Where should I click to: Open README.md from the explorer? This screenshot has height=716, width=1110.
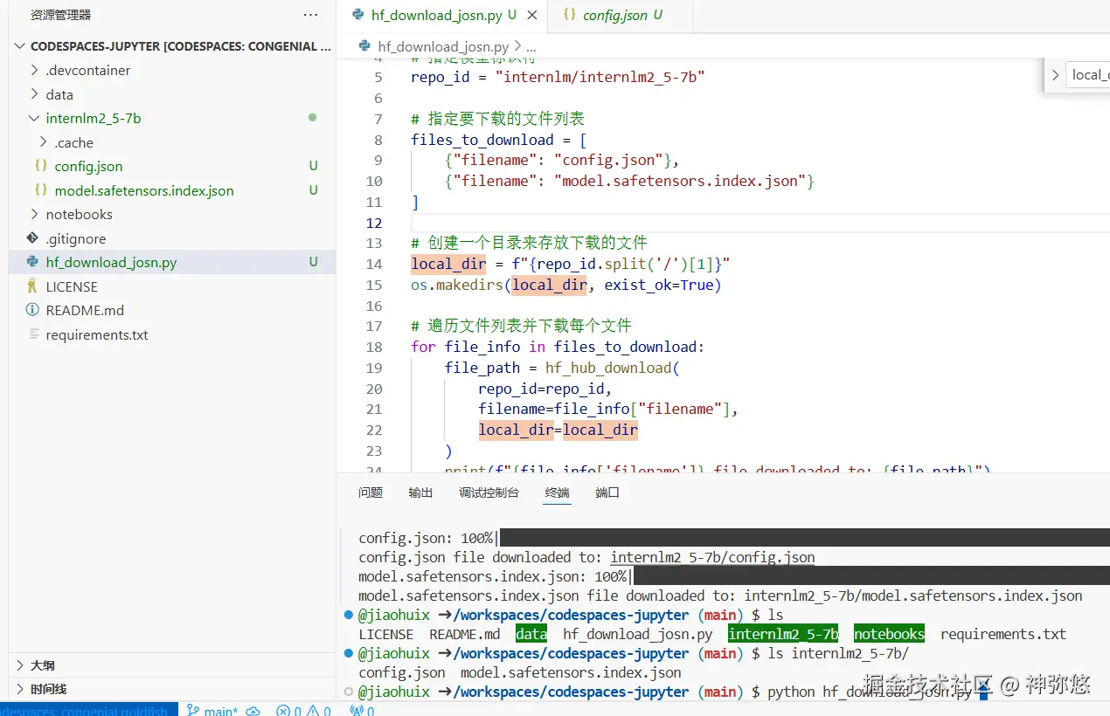85,310
